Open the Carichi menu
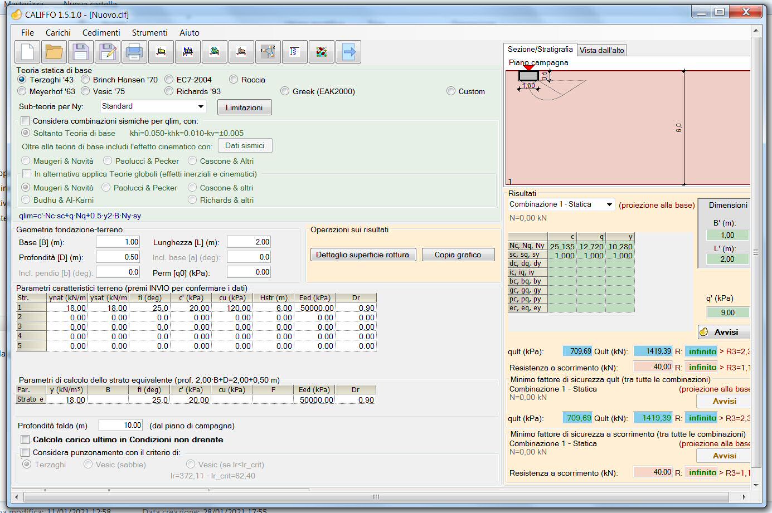The width and height of the screenshot is (772, 513). [x=58, y=33]
